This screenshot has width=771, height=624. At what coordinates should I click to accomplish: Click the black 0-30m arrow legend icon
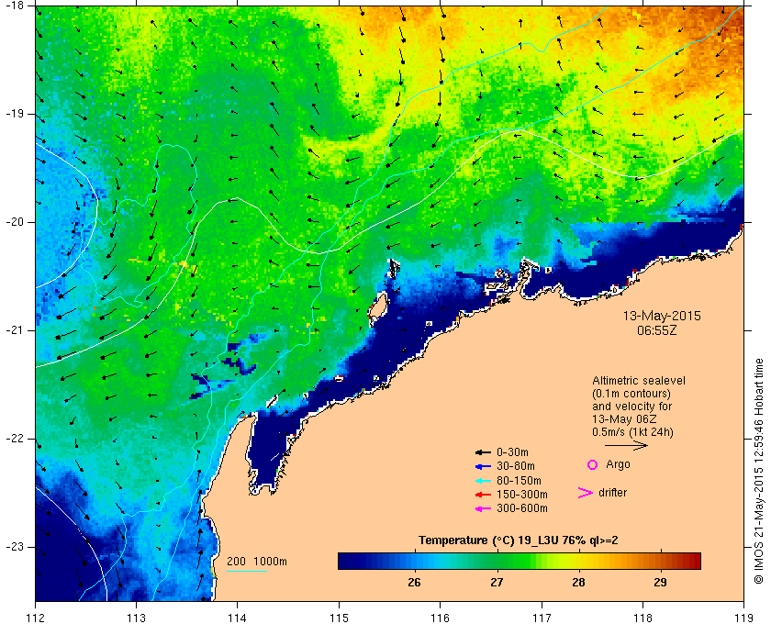483,452
